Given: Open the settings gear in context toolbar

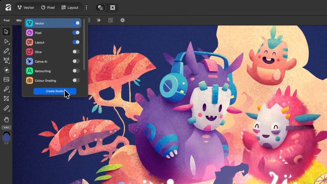Looking at the screenshot, I should coord(122,20).
